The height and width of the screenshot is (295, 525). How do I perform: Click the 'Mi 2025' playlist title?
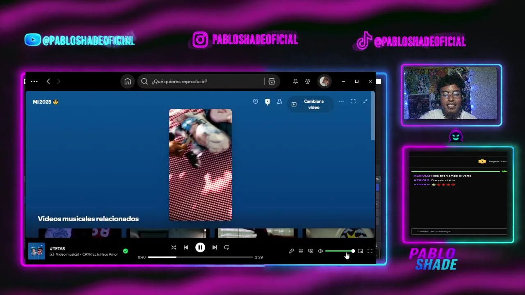click(46, 102)
